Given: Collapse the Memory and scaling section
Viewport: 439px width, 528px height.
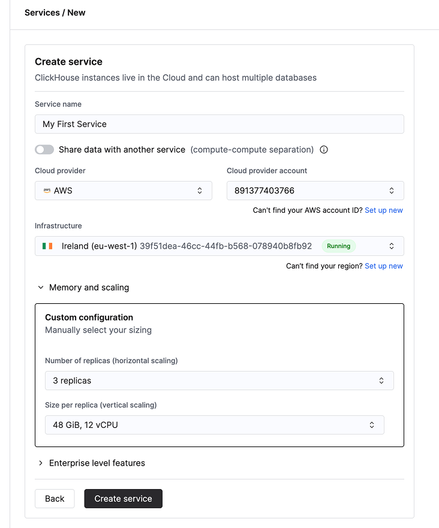Looking at the screenshot, I should pos(84,287).
